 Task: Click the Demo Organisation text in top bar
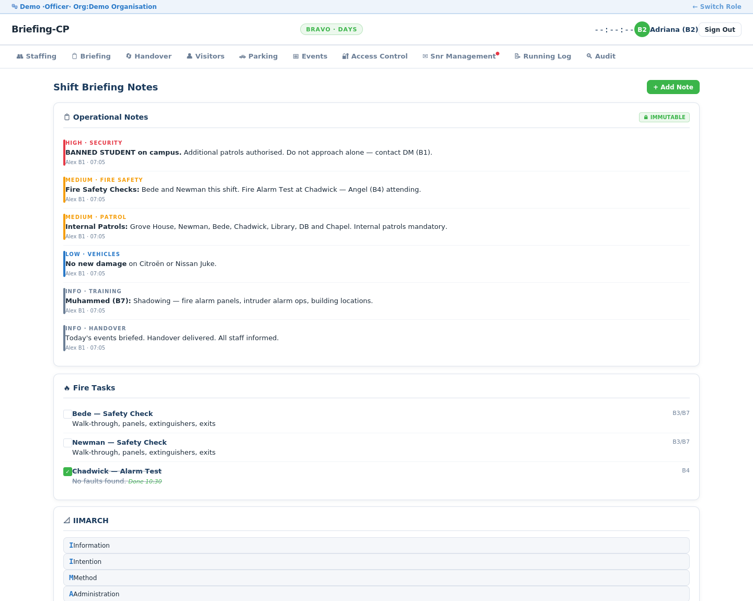tap(123, 7)
